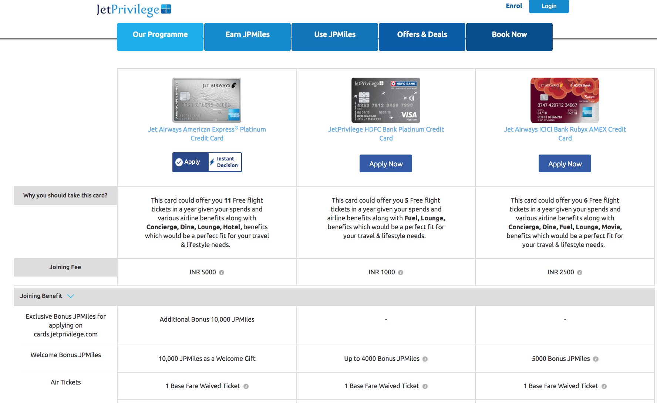
Task: Open Jet Airways American Express Platinum Credit Card link
Action: point(207,134)
